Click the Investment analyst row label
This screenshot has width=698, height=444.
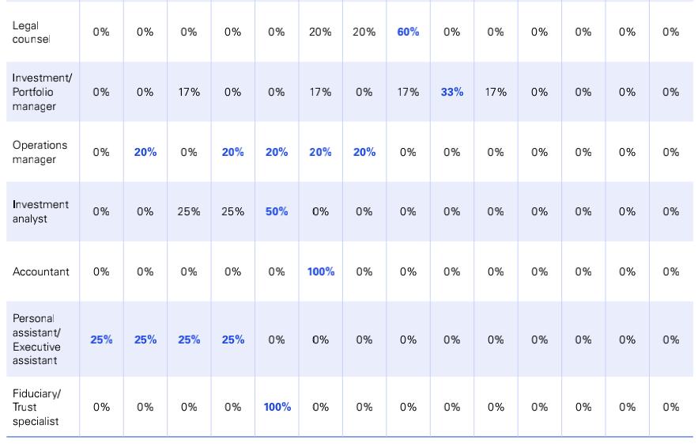(x=40, y=211)
